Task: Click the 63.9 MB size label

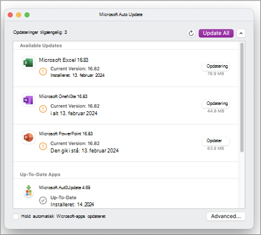Action: (x=216, y=148)
